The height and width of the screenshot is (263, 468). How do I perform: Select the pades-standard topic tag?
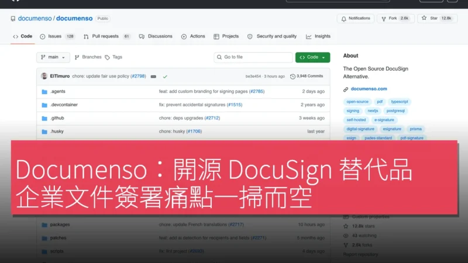pyautogui.click(x=378, y=138)
